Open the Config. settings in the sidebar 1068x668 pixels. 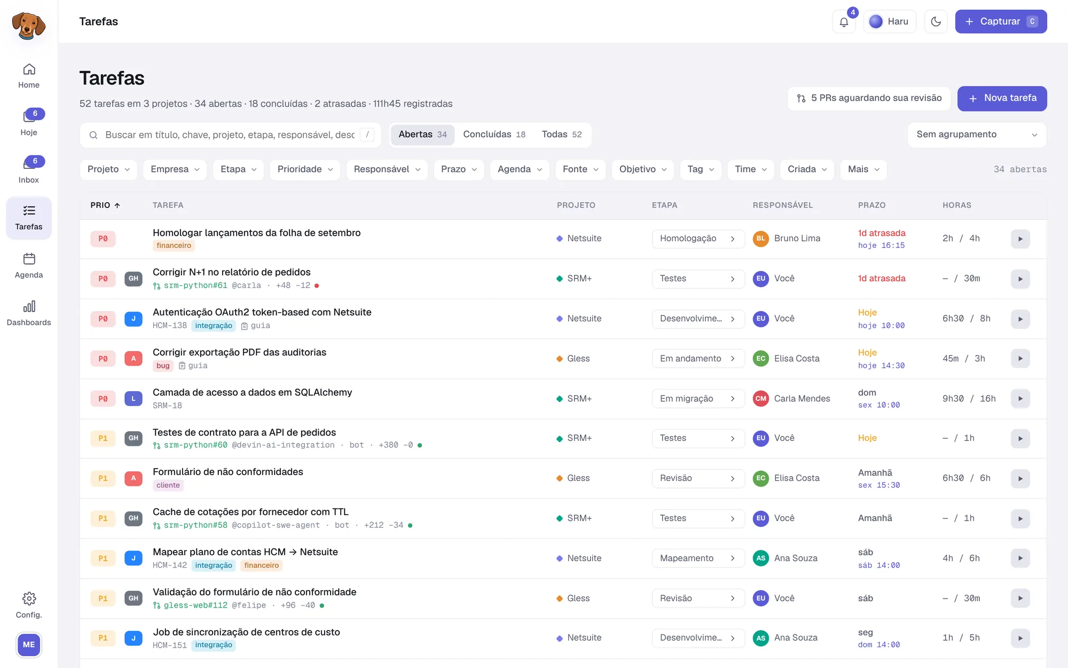[x=29, y=605]
